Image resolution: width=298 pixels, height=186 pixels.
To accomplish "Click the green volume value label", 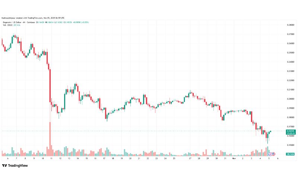I will tap(291, 154).
